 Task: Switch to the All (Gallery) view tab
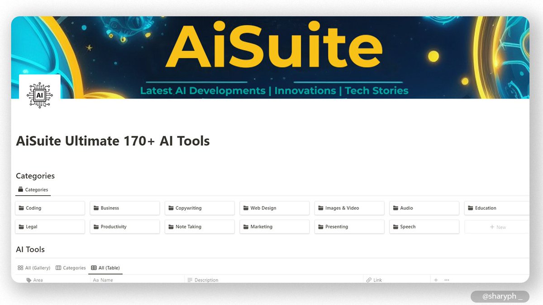pyautogui.click(x=33, y=267)
